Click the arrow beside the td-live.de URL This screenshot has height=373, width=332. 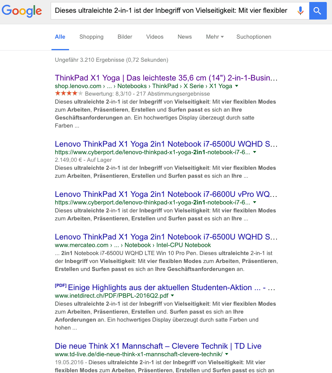point(227,354)
